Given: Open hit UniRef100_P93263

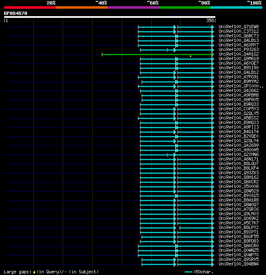Looking at the screenshot, I should tap(239, 49).
